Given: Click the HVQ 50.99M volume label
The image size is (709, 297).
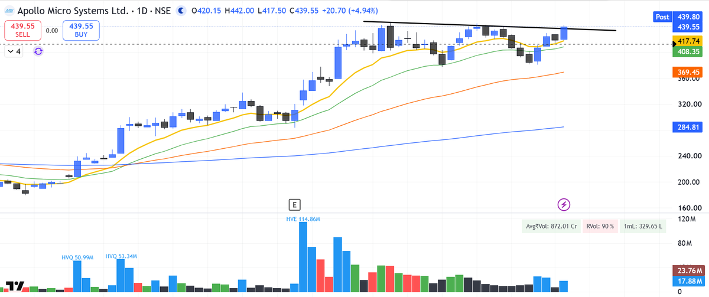Looking at the screenshot, I should point(77,257).
